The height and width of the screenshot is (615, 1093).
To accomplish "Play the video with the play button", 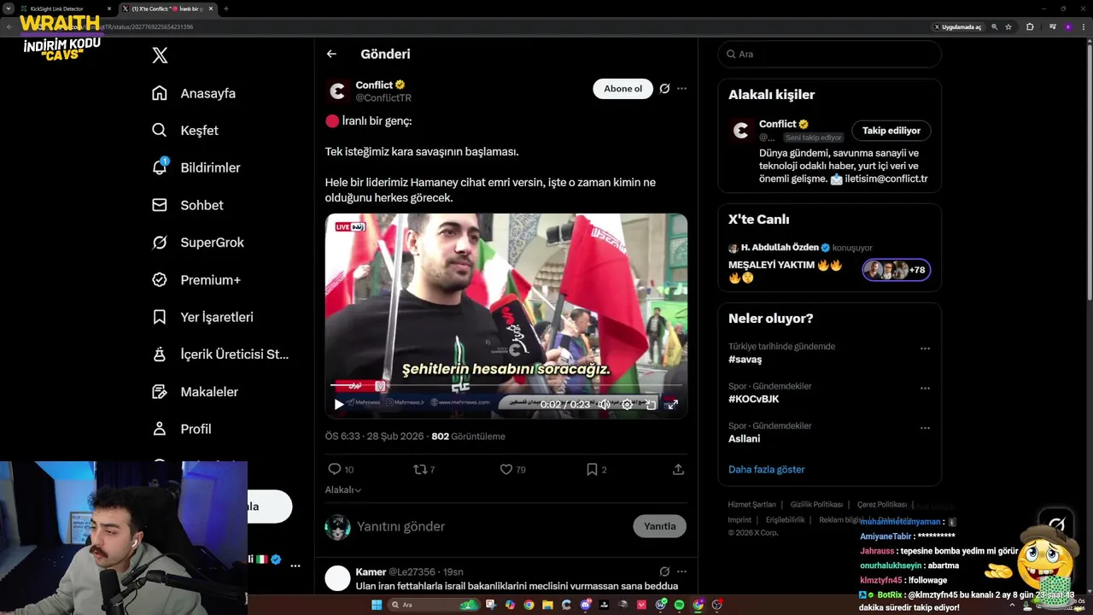I will pyautogui.click(x=339, y=405).
